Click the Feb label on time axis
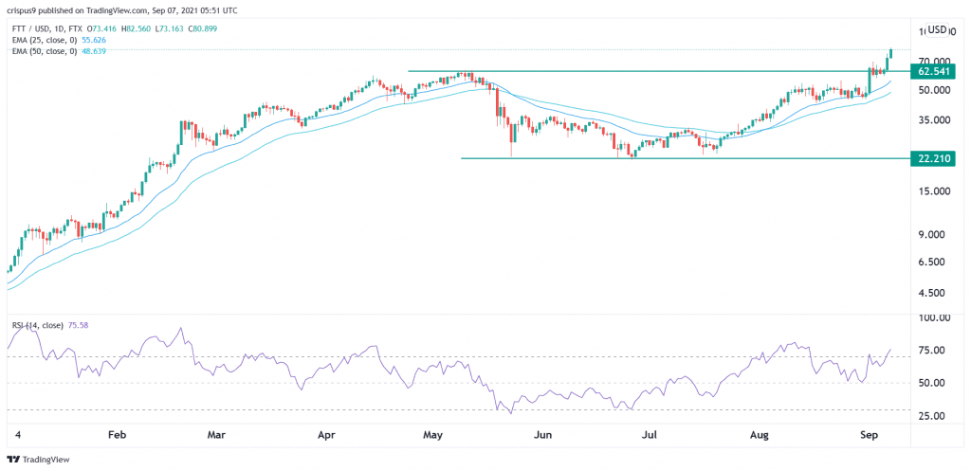The width and height of the screenshot is (971, 471). coord(117,436)
